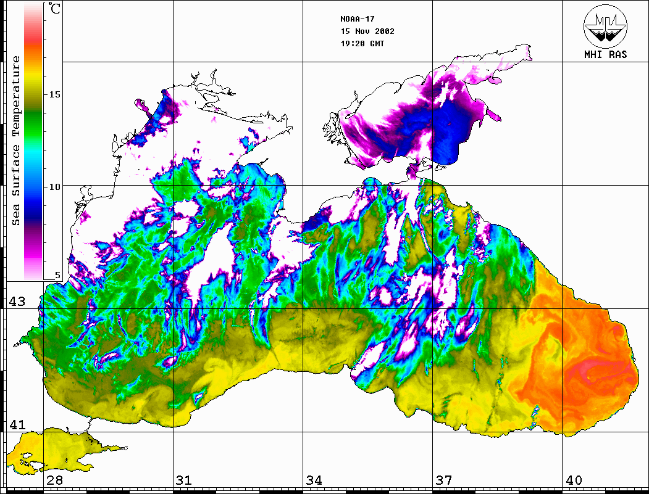
Task: Click longitude label '28'
Action: pyautogui.click(x=54, y=480)
